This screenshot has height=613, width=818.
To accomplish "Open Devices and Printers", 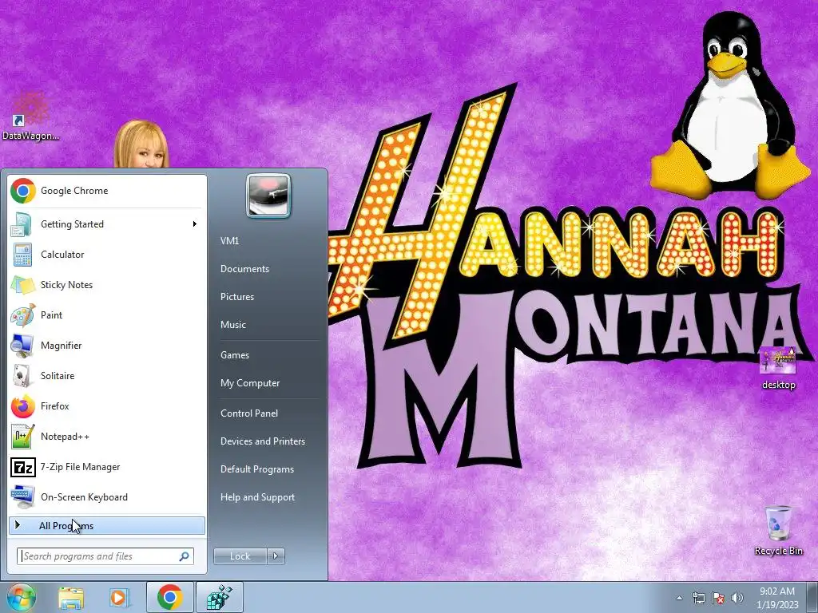I will pyautogui.click(x=262, y=441).
